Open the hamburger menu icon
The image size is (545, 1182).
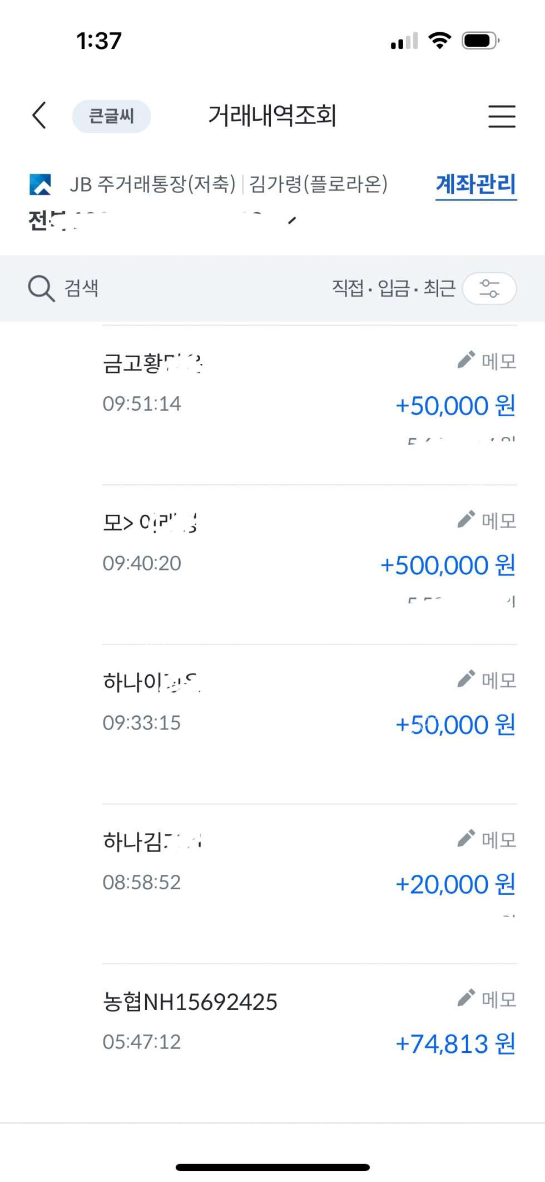502,116
